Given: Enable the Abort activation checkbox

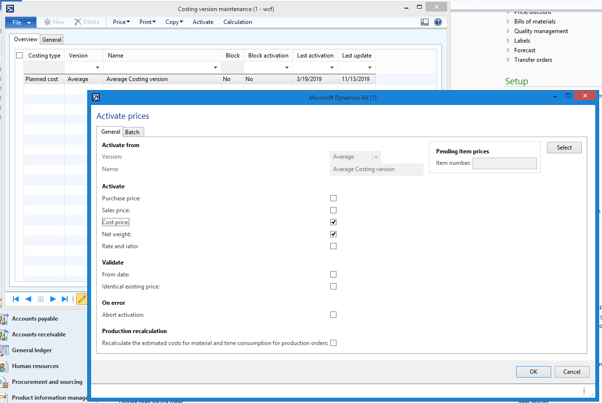Looking at the screenshot, I should pos(334,314).
